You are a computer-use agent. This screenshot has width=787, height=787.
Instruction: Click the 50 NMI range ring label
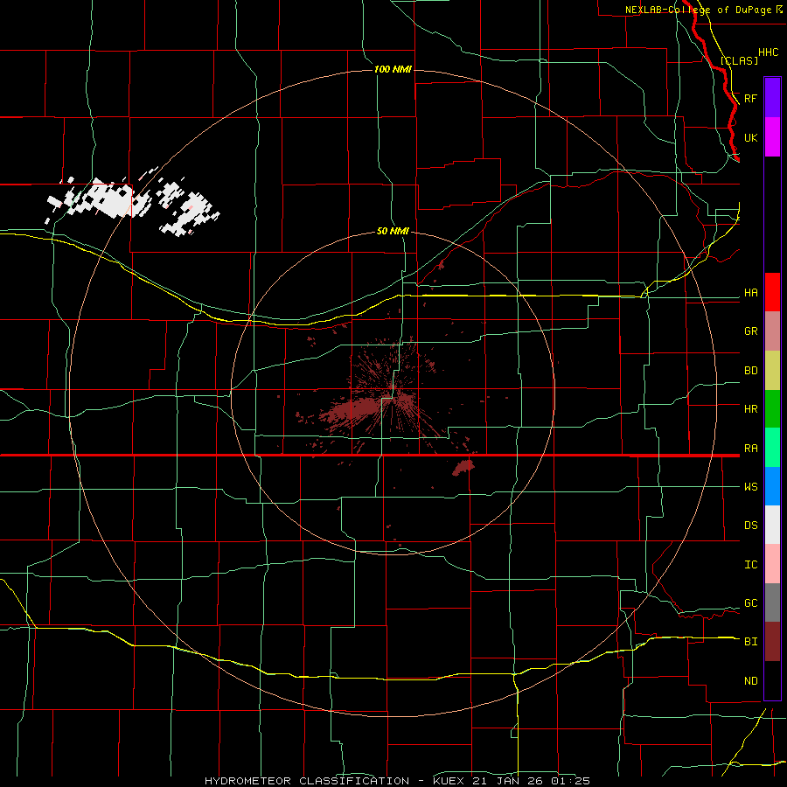coord(393,231)
